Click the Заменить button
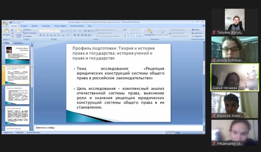The image size is (261, 152). tap(198, 33)
